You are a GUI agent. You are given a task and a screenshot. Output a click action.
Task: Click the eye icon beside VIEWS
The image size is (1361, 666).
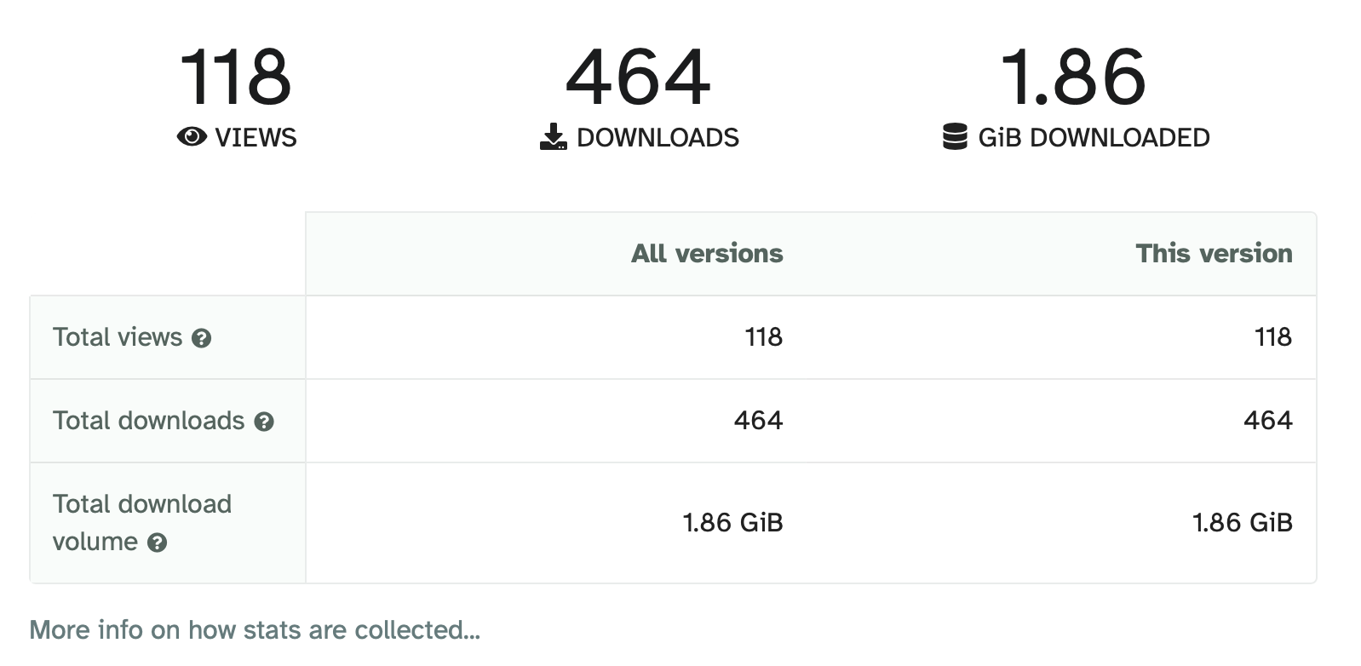(x=192, y=137)
